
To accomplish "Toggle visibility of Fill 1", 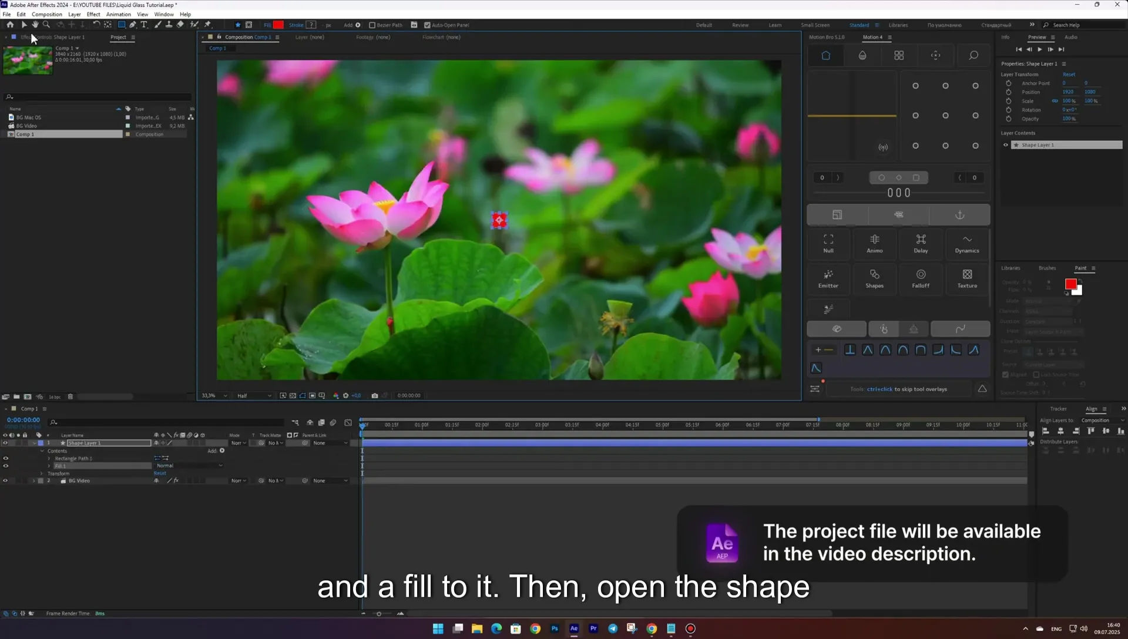I will click(x=5, y=466).
